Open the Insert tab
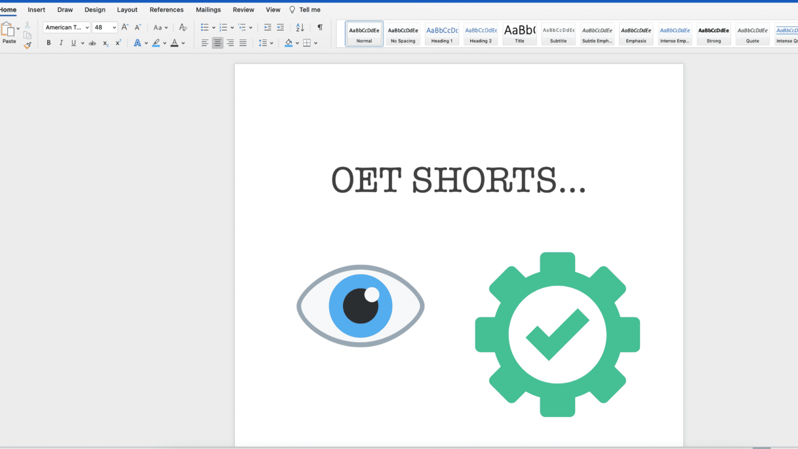The width and height of the screenshot is (798, 449). 37,10
